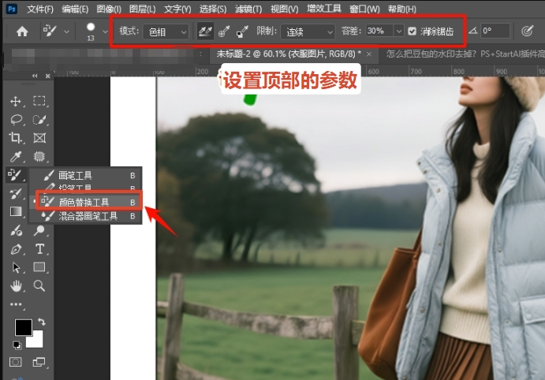Select the Lasso tool
The width and height of the screenshot is (545, 380).
point(15,120)
